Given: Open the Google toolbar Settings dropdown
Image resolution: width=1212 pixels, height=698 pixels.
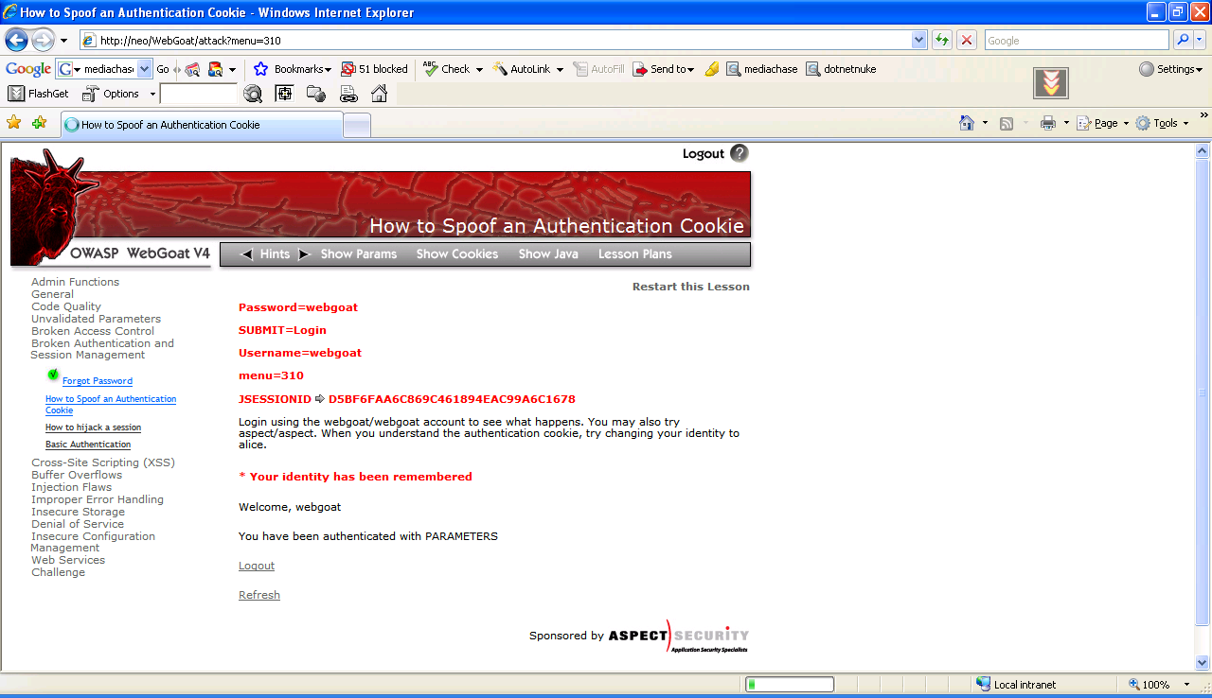Looking at the screenshot, I should coord(1170,69).
